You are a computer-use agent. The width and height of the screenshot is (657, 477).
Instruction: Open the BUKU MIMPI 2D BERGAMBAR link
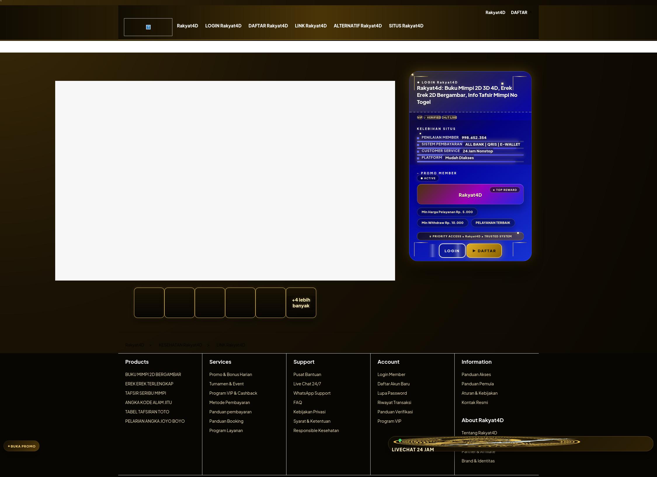click(x=153, y=374)
